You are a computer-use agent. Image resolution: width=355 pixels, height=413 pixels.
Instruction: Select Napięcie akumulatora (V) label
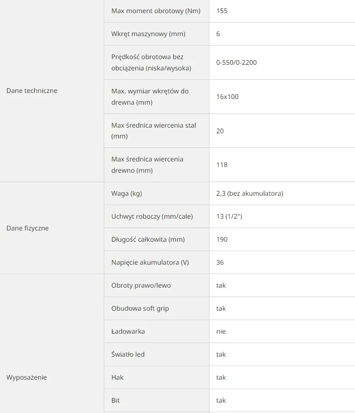click(150, 262)
